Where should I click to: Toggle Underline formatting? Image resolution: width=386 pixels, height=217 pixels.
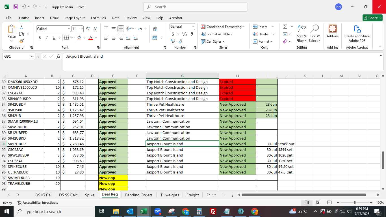[x=54, y=38]
